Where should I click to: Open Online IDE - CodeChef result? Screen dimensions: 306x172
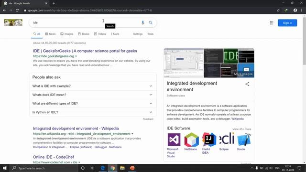(x=53, y=157)
